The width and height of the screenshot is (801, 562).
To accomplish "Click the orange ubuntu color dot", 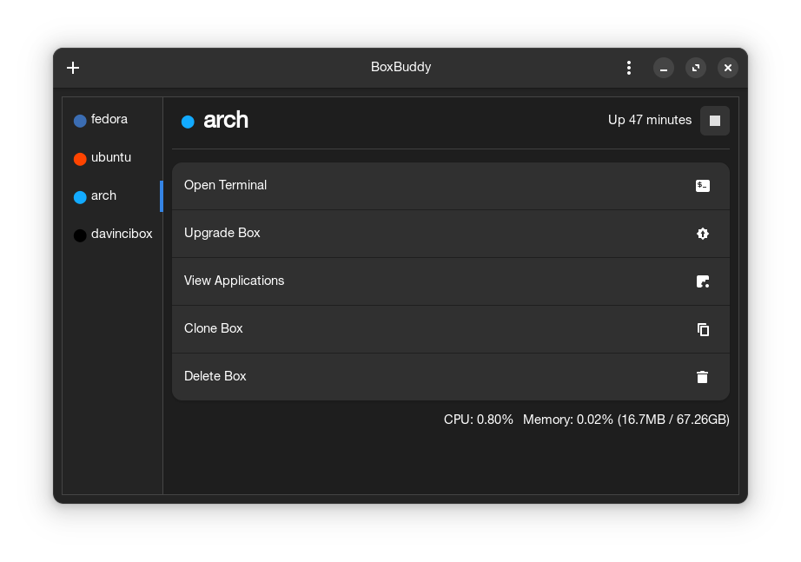I will [80, 159].
